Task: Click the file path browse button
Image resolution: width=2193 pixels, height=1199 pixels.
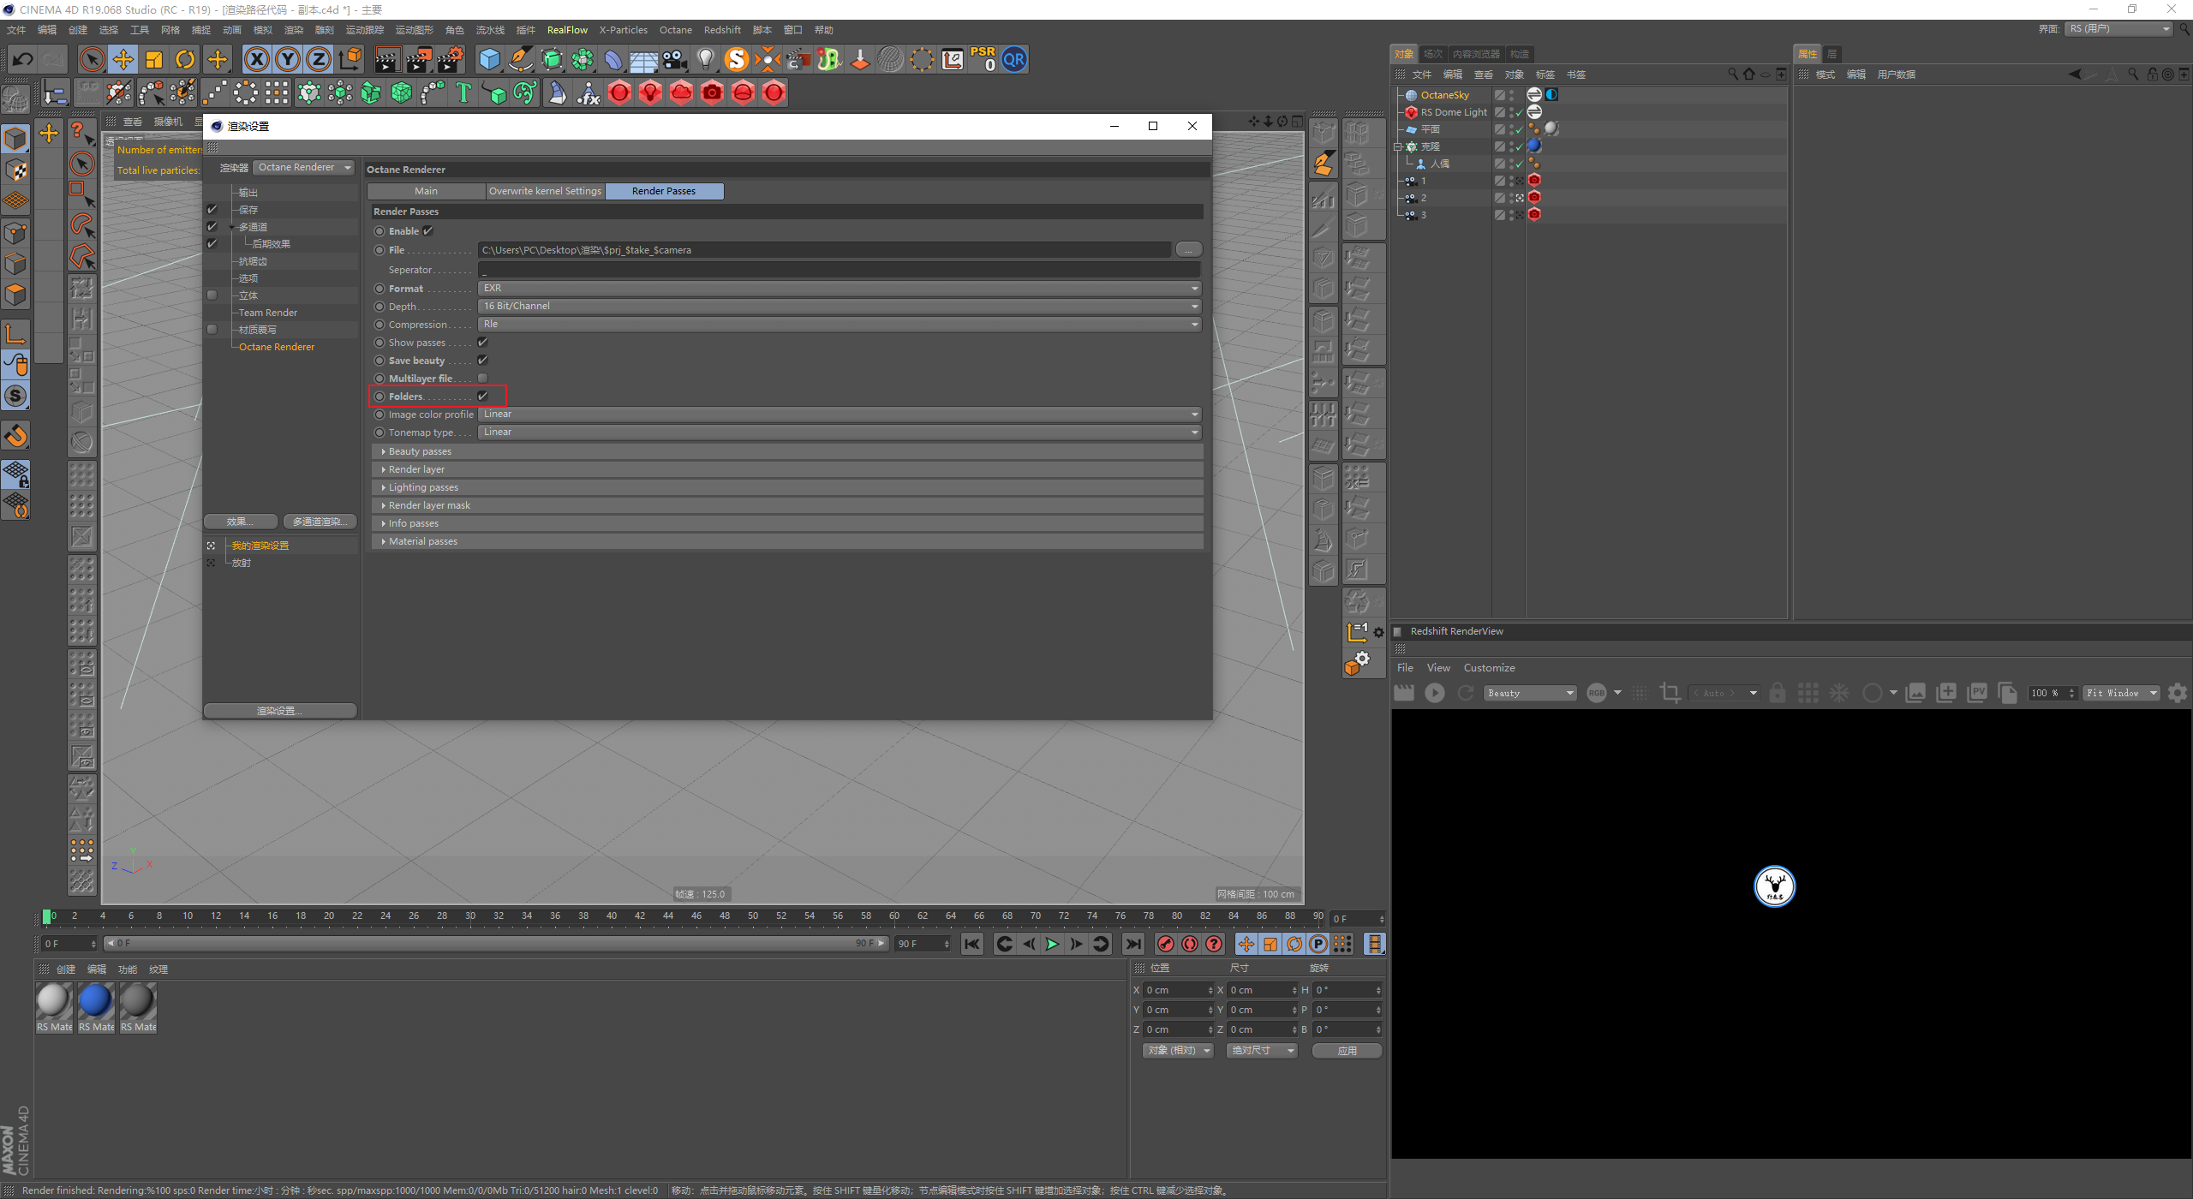Action: coord(1188,249)
